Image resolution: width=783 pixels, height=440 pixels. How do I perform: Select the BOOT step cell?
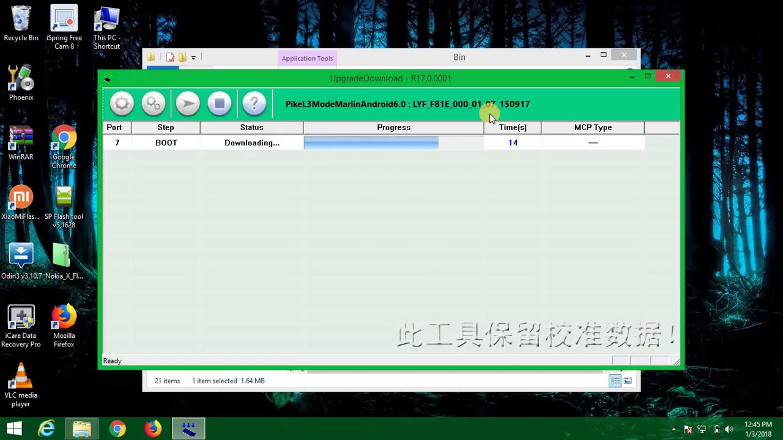point(166,142)
